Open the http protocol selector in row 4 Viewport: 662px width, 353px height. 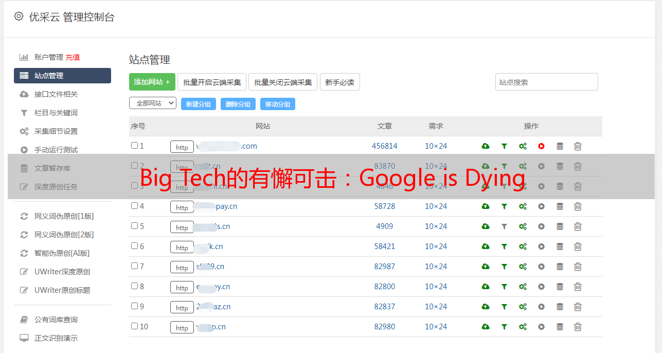[182, 207]
